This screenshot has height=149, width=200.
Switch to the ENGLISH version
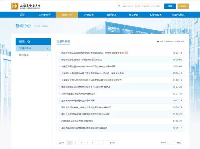tap(183, 6)
